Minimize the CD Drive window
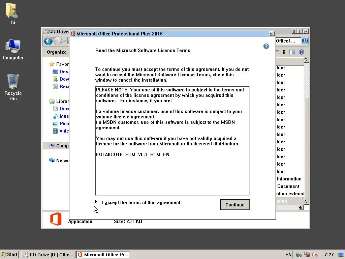Image resolution: width=345 pixels, height=259 pixels. (x=294, y=31)
